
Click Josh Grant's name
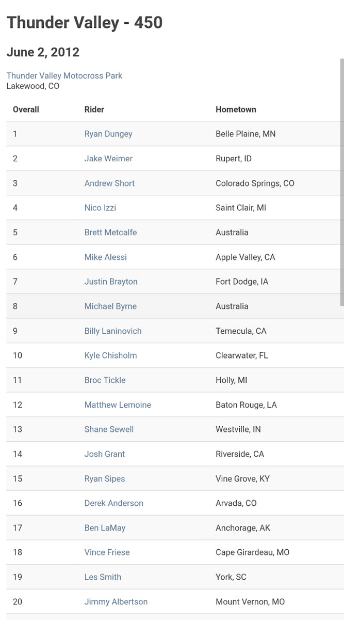(x=105, y=454)
